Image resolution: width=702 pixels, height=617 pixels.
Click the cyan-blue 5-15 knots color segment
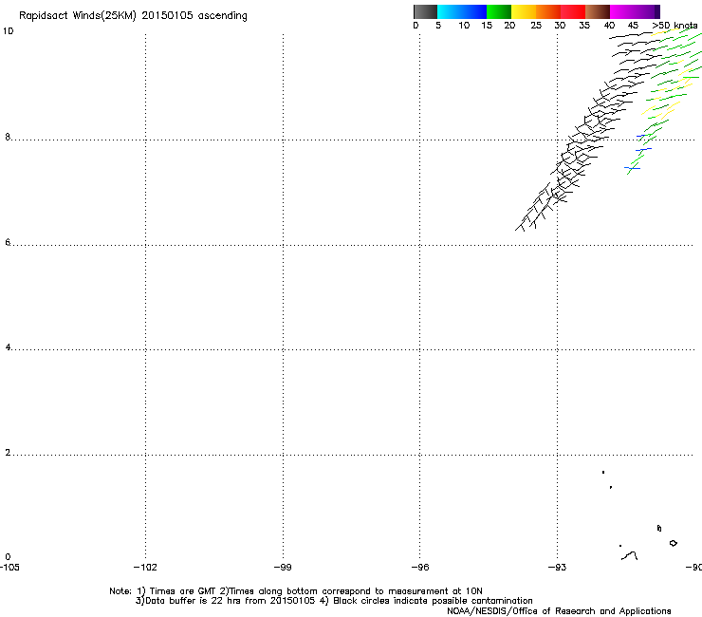pos(462,11)
